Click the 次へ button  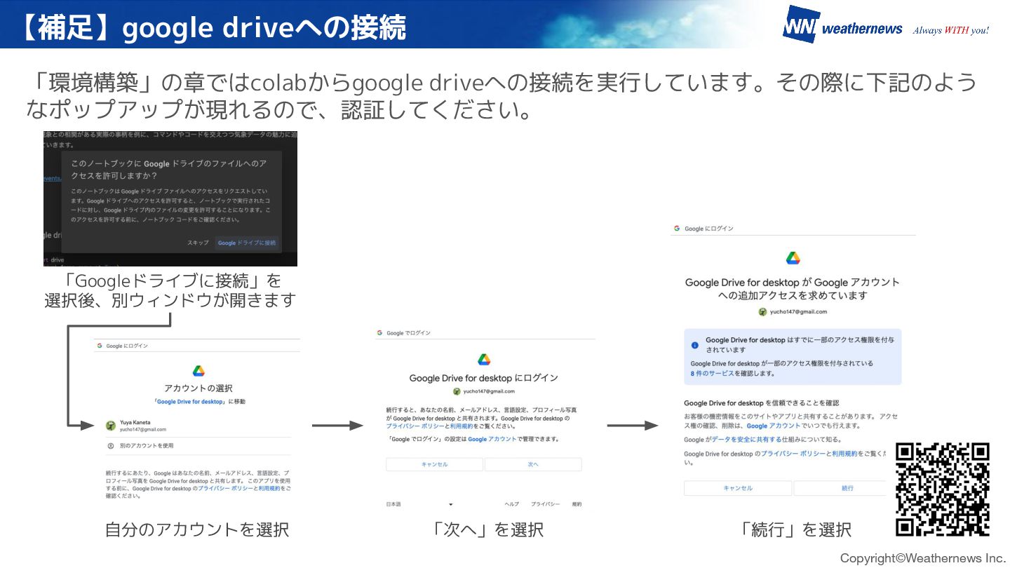point(533,464)
